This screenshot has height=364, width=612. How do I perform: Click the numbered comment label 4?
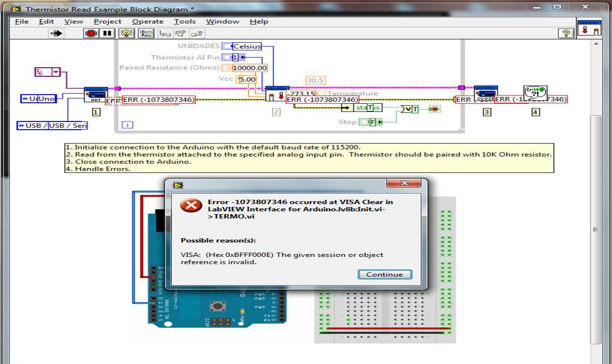click(x=535, y=112)
